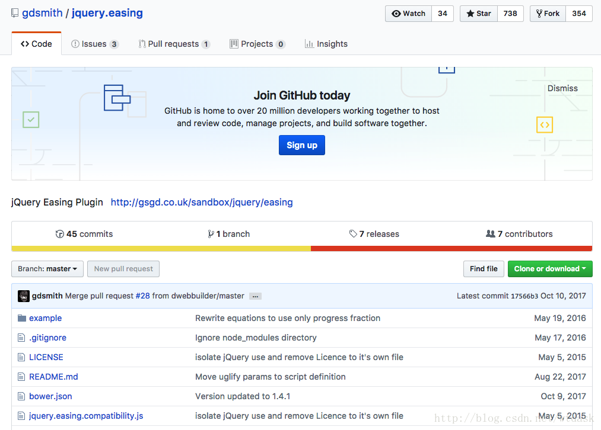
Task: Click the repository book icon beside gdsmith
Action: pyautogui.click(x=15, y=13)
